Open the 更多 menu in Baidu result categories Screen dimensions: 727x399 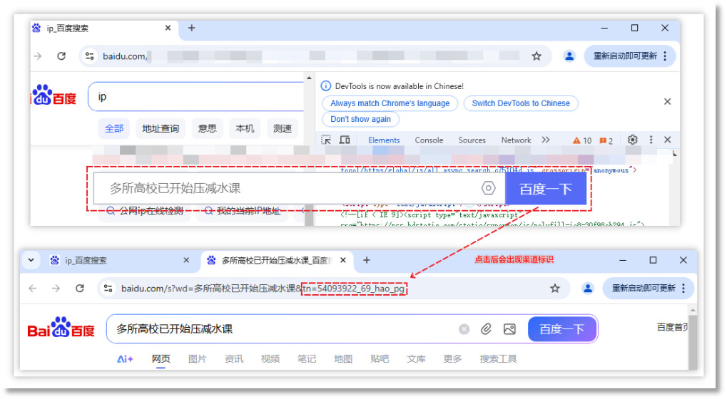tap(452, 359)
